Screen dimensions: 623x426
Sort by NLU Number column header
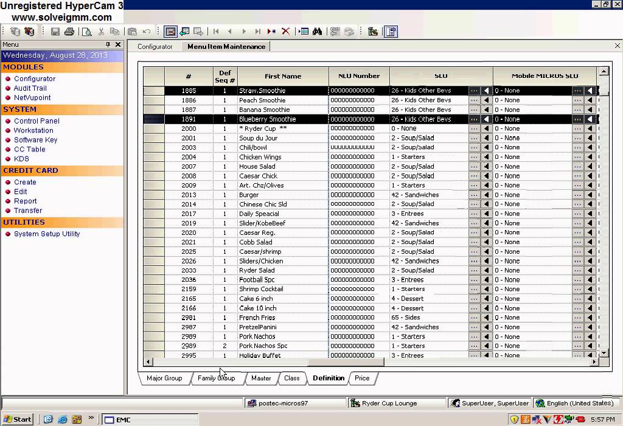(359, 76)
